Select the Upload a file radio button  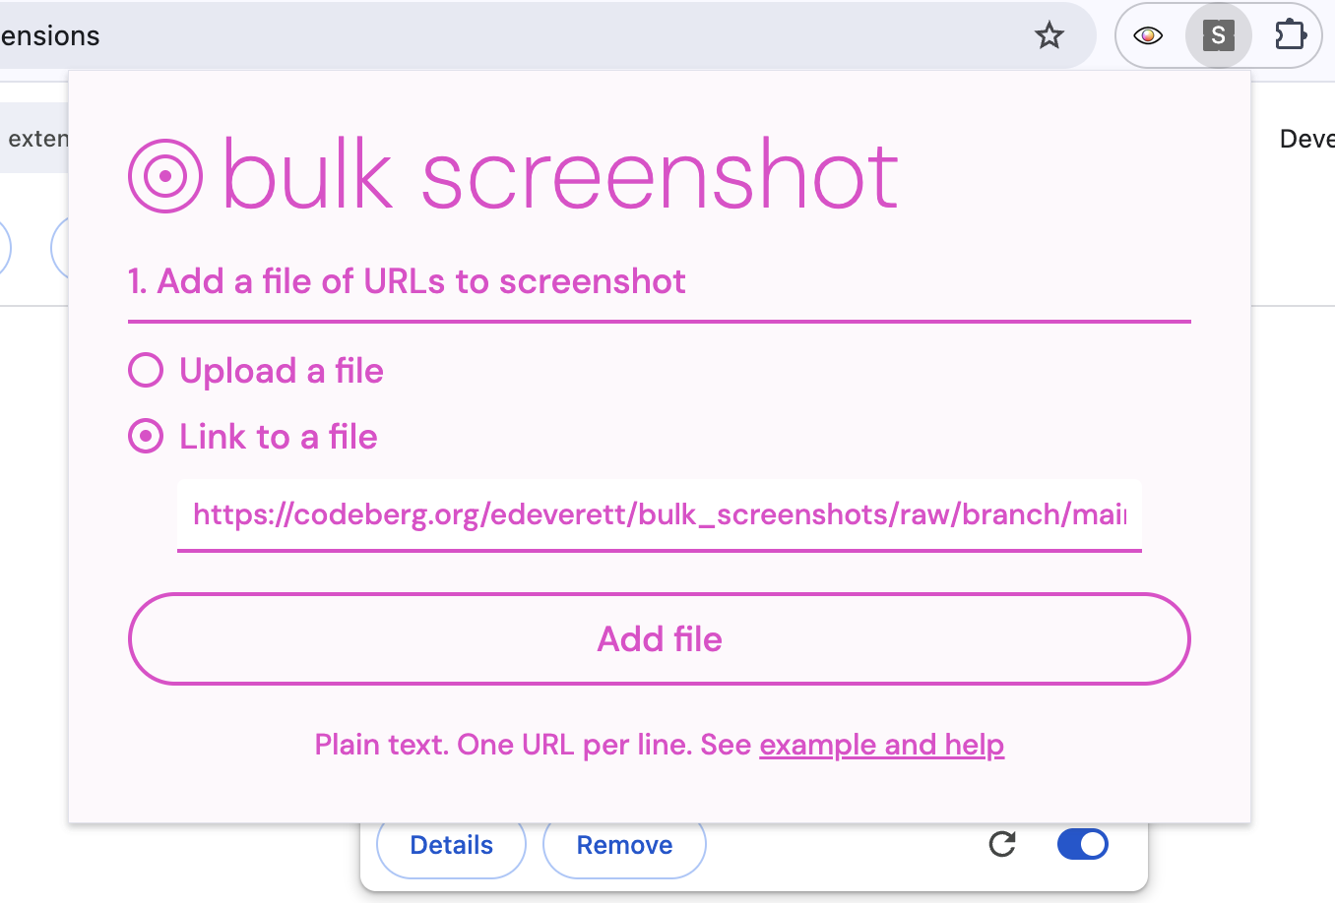[x=145, y=371]
